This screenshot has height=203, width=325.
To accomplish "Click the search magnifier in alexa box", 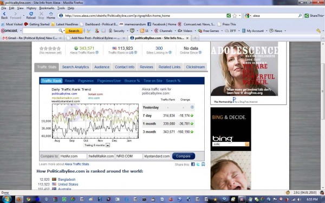I will point(300,16).
